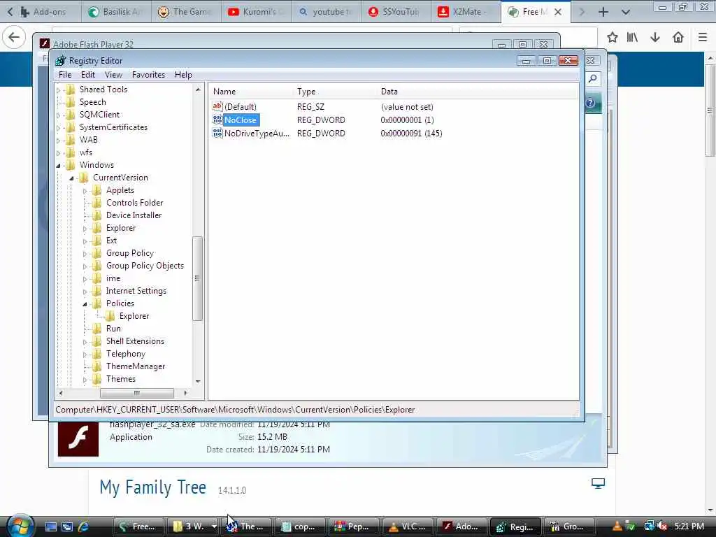This screenshot has width=716, height=537.
Task: Click the wfs folder icon
Action: click(71, 152)
